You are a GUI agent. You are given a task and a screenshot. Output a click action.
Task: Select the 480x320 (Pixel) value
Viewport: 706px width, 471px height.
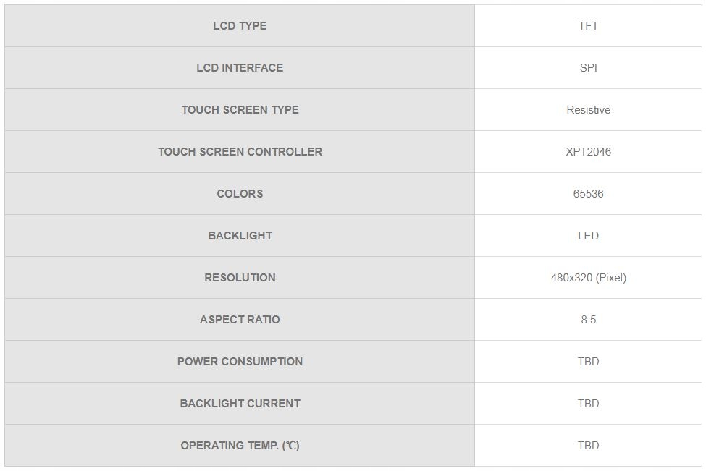pyautogui.click(x=588, y=278)
